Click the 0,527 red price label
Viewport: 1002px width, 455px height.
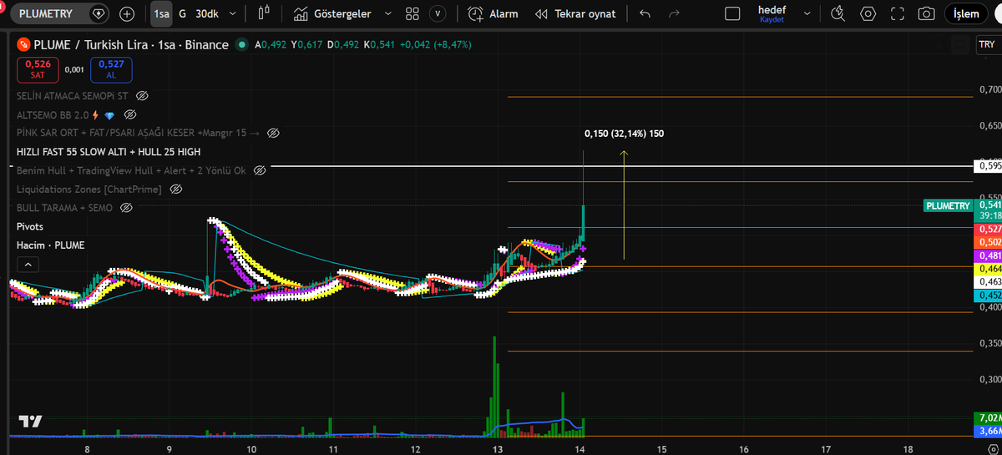[989, 229]
